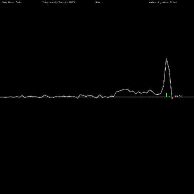194x194 pixels.
Task: Click the '(2day smooth) Charts for TOTA' text
Action: (58, 2)
